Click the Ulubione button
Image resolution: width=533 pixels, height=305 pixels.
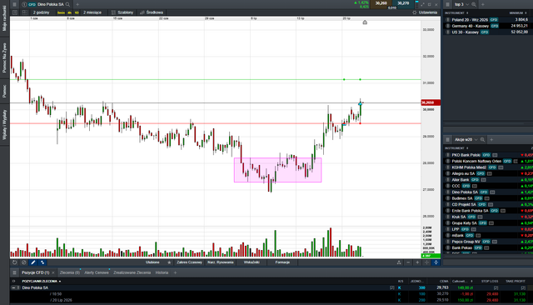pyautogui.click(x=152, y=262)
